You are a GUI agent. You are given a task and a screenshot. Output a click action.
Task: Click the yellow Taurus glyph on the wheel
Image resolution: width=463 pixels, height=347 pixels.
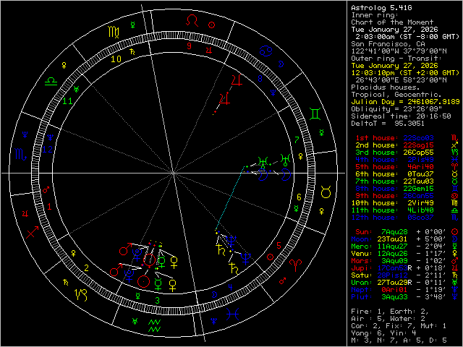[325, 193]
